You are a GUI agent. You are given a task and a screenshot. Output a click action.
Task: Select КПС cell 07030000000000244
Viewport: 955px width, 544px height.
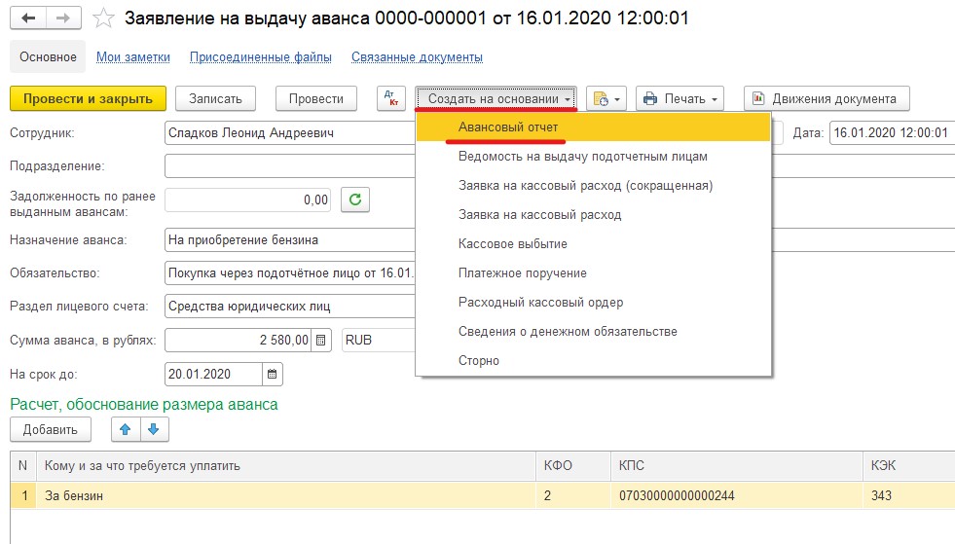click(737, 496)
